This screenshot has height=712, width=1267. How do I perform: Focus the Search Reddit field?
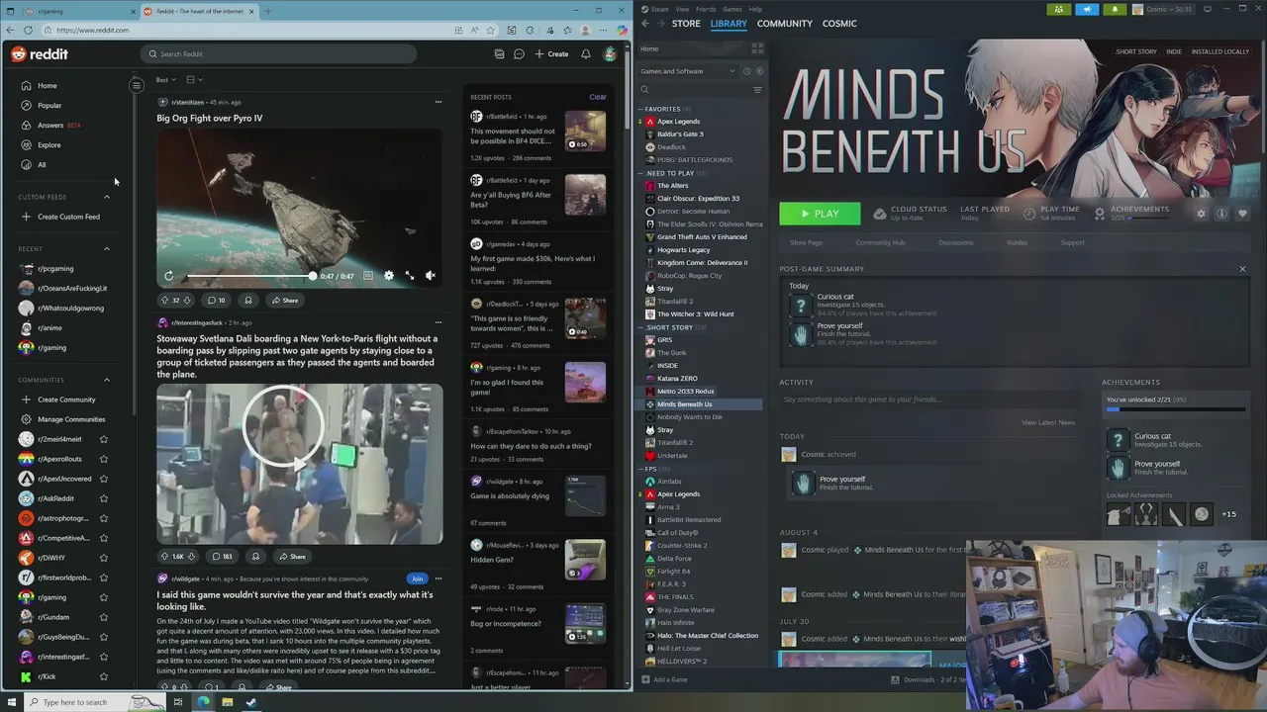pyautogui.click(x=277, y=54)
